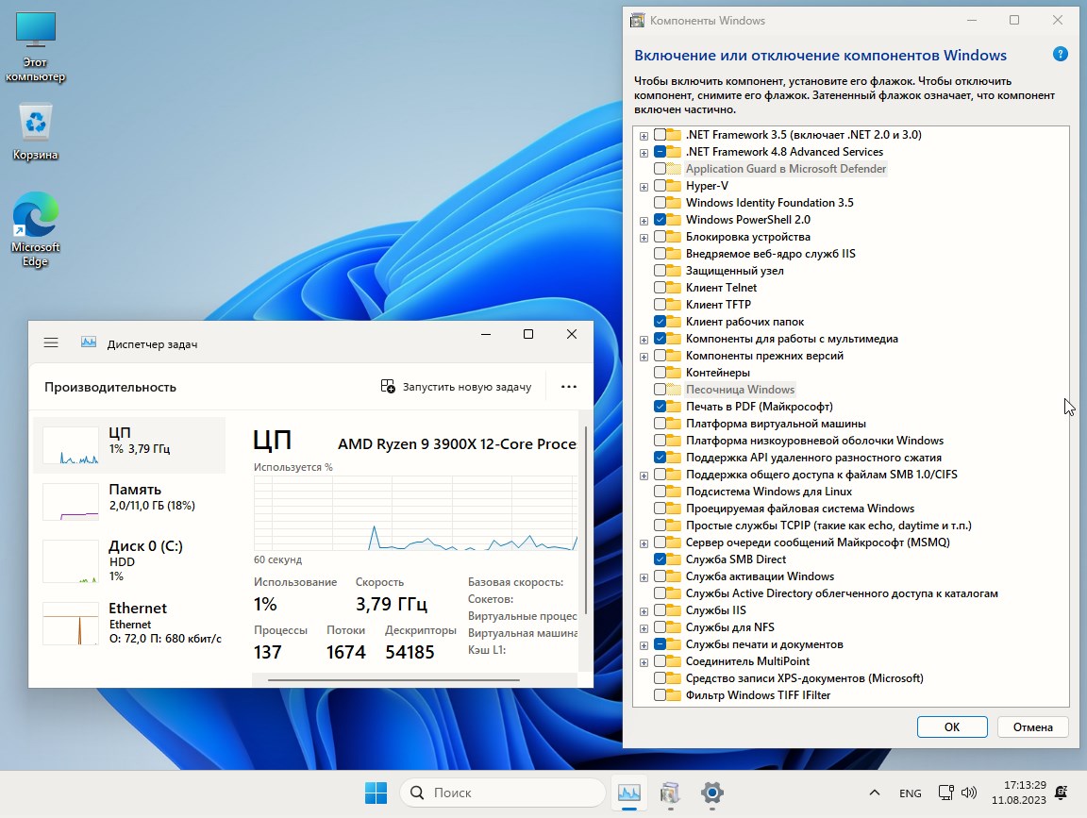
Task: Click Отмена in Windows Features dialog
Action: tap(1032, 726)
